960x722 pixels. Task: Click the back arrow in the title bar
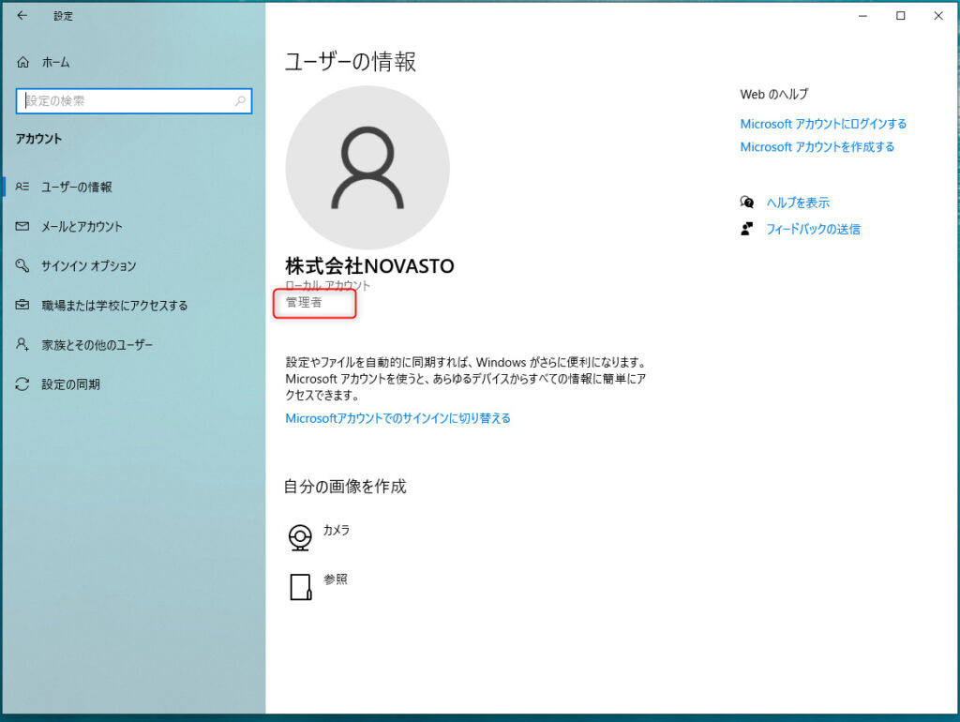click(x=22, y=15)
